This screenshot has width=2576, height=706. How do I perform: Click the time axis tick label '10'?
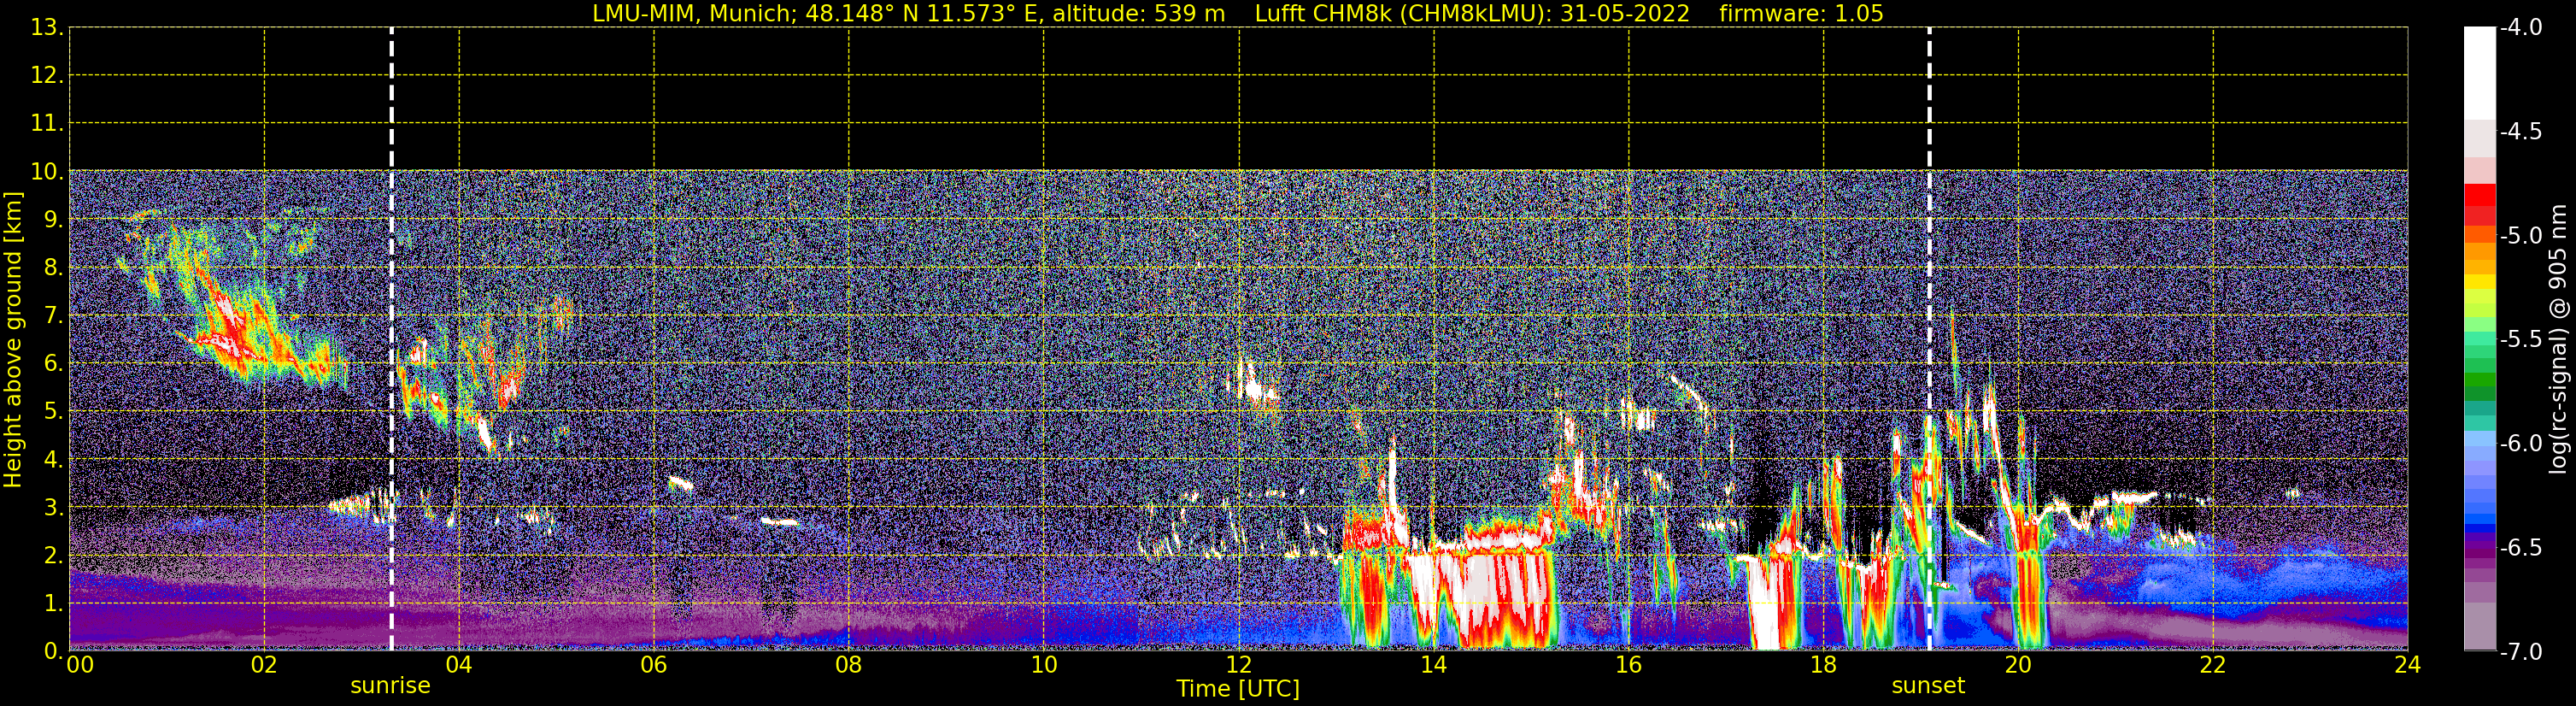(x=1044, y=665)
